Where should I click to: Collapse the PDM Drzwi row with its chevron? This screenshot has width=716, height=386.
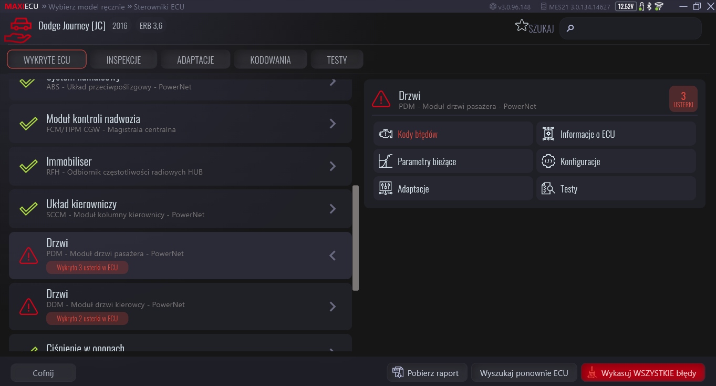click(333, 256)
